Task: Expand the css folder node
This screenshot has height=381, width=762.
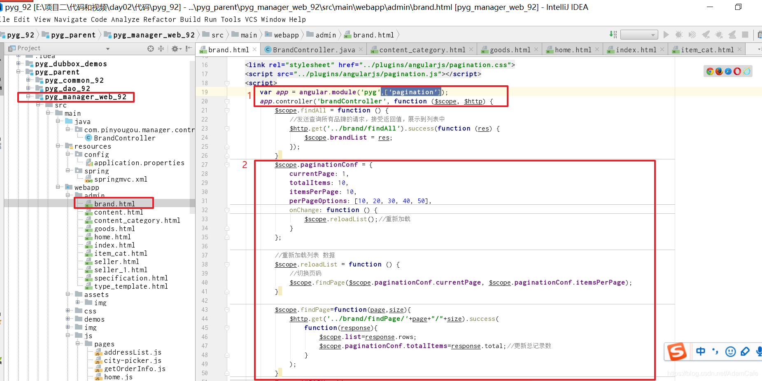Action: [68, 311]
